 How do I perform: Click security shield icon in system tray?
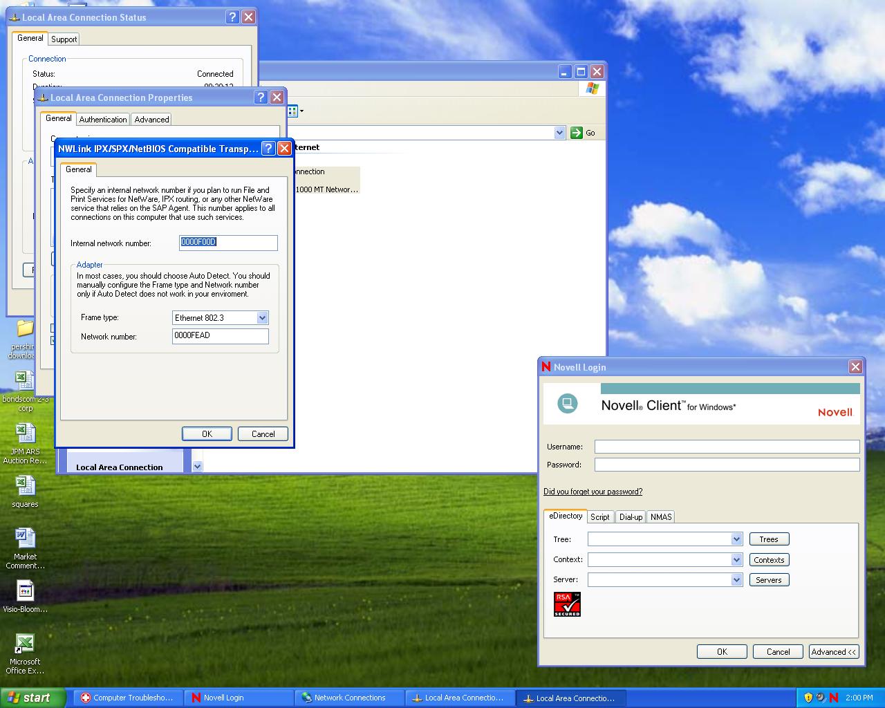coord(808,698)
